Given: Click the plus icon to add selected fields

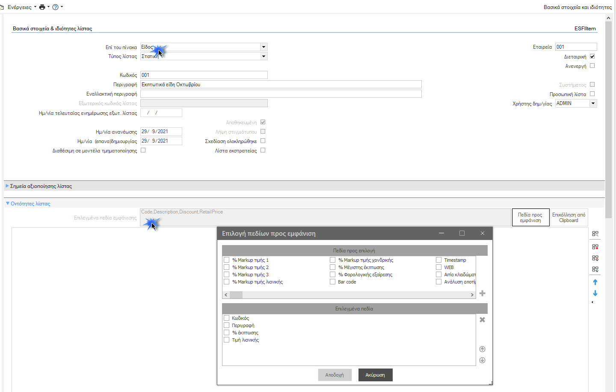Looking at the screenshot, I should pyautogui.click(x=482, y=293).
